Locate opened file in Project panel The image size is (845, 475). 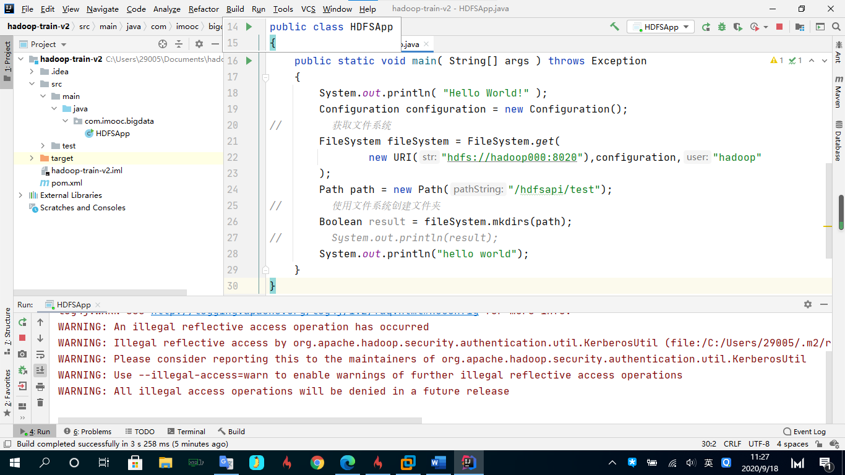coord(163,44)
